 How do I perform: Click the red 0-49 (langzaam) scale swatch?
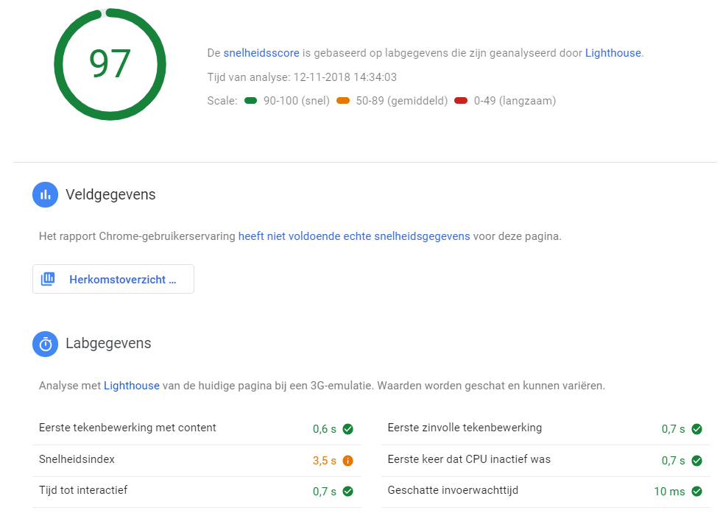click(x=461, y=101)
